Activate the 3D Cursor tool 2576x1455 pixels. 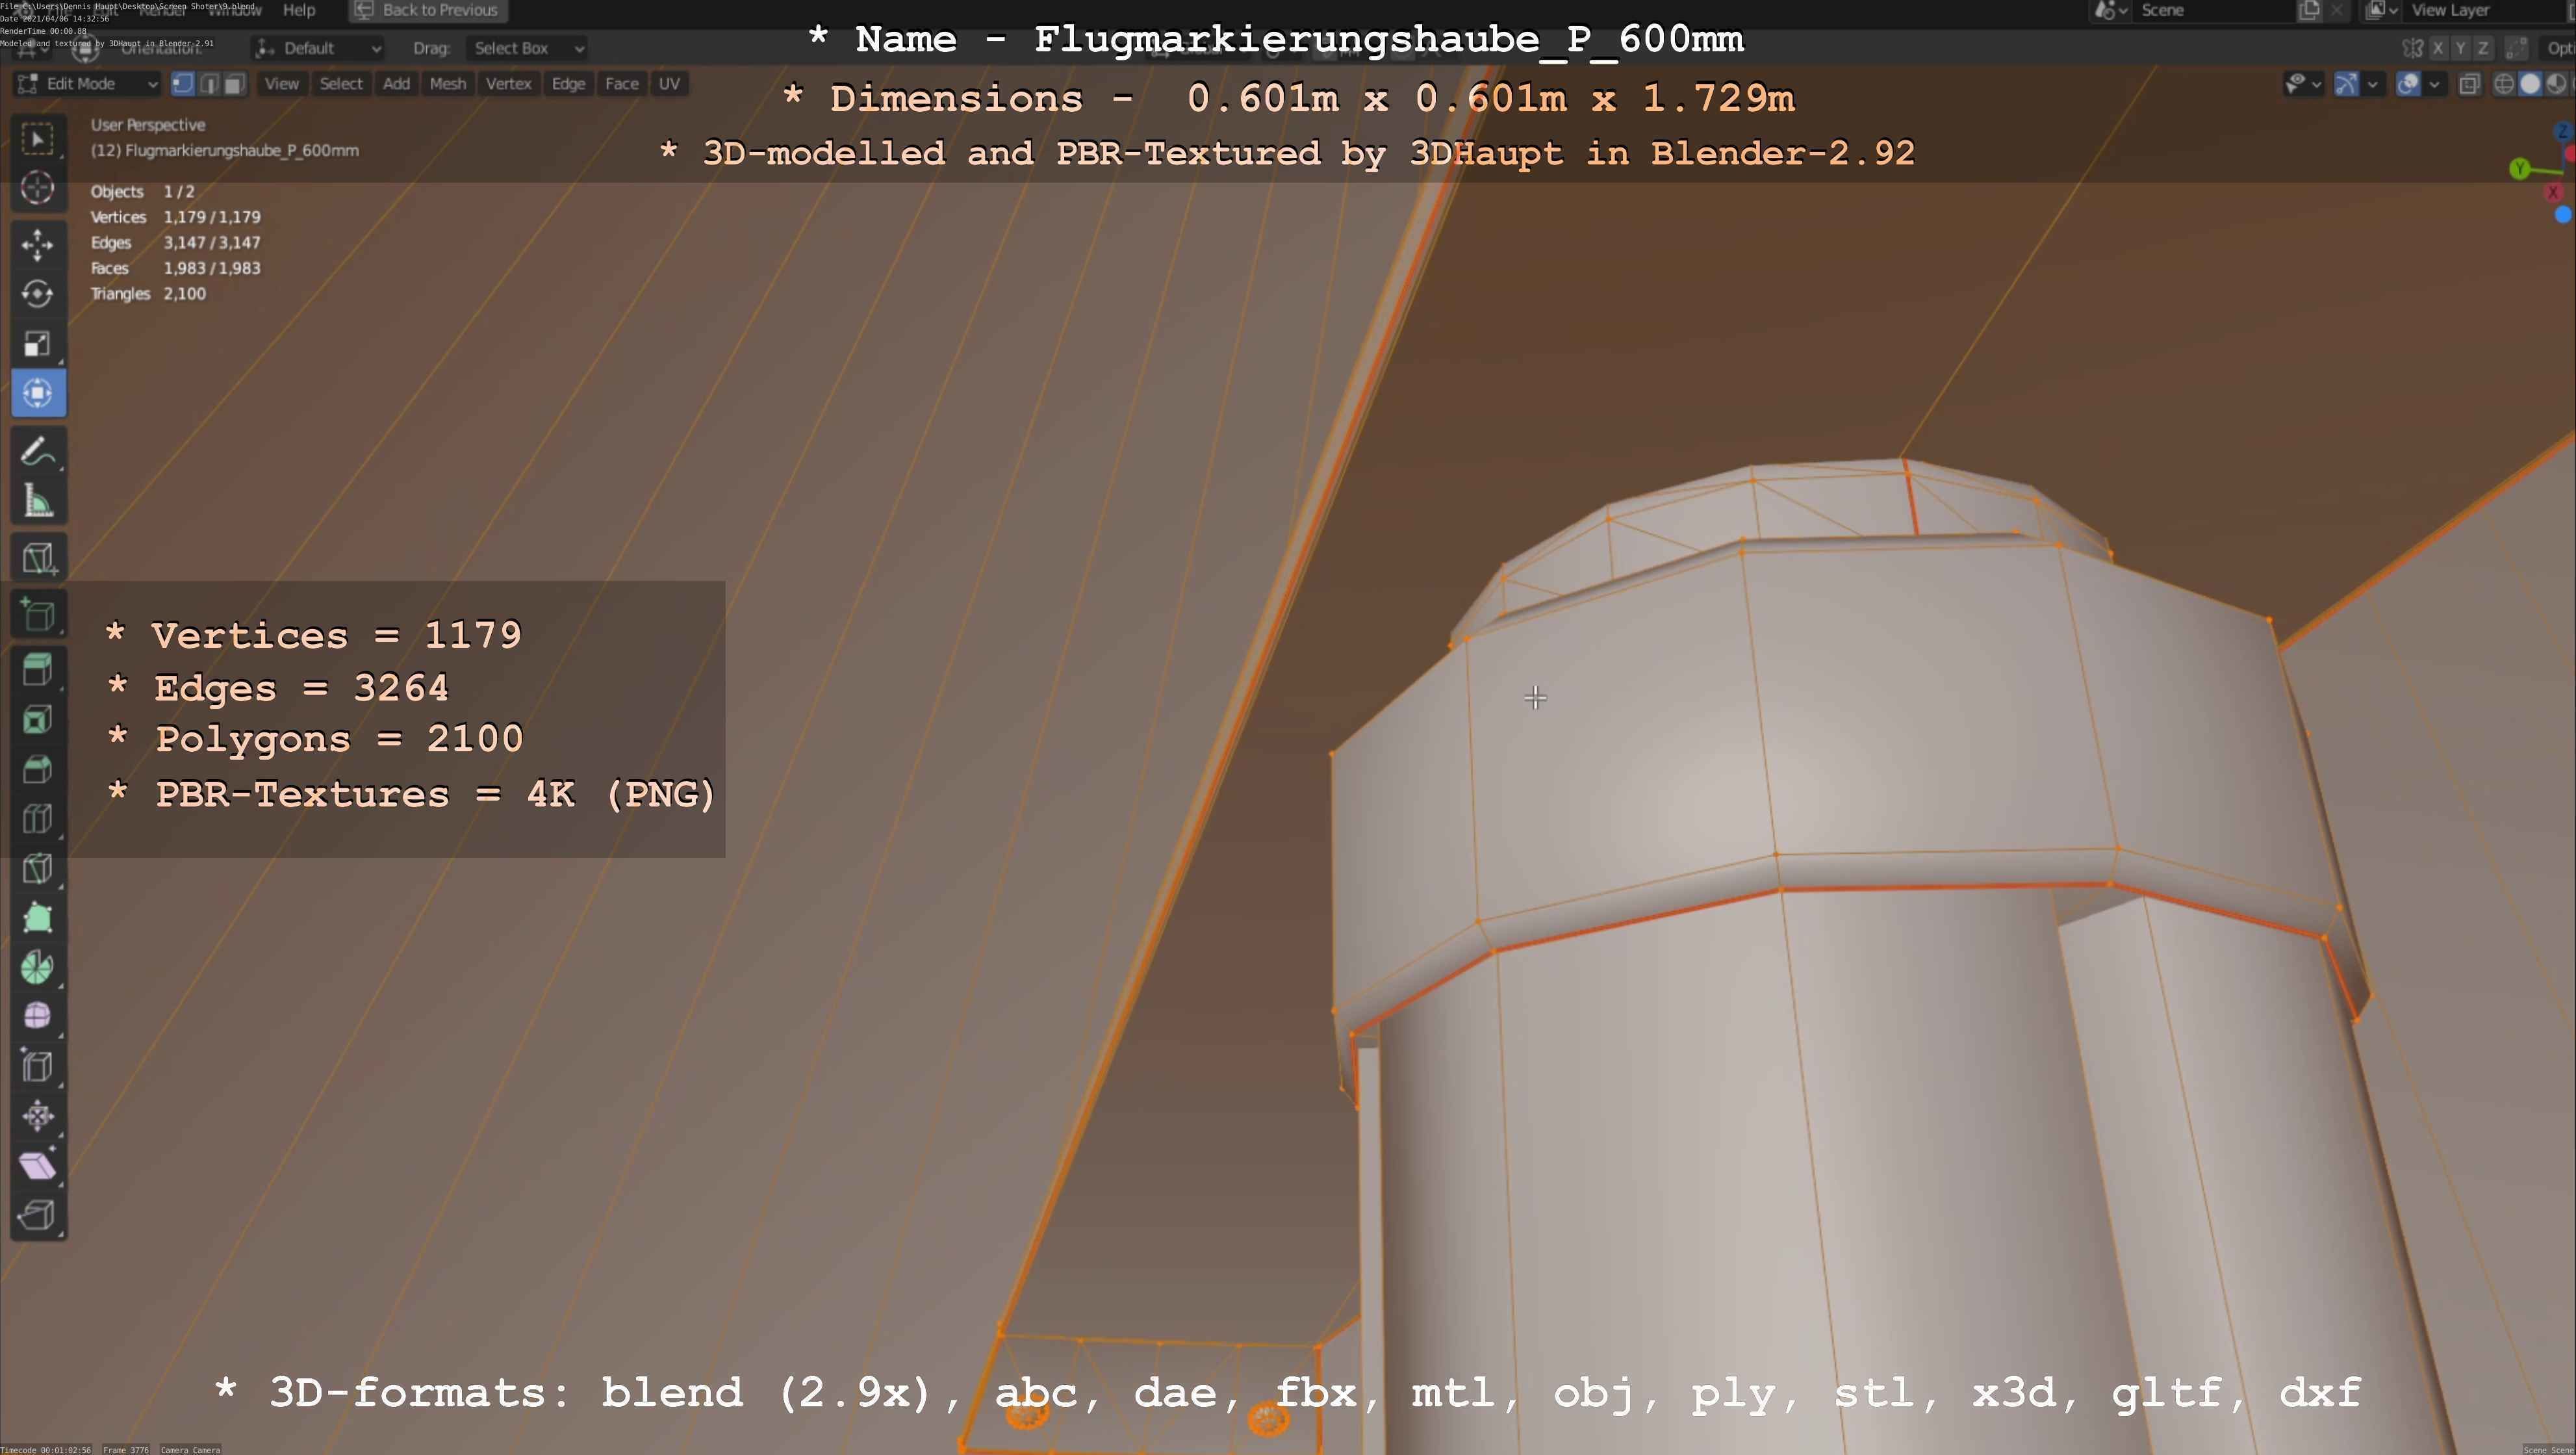pos(38,188)
